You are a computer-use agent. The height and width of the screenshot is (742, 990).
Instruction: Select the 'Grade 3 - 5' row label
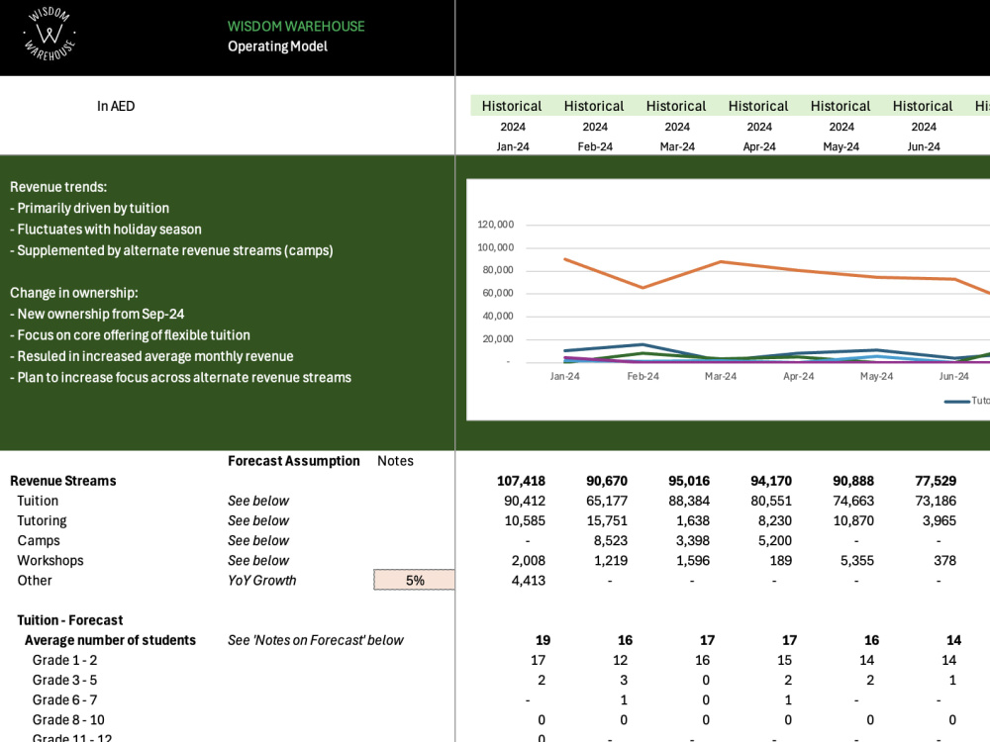65,681
